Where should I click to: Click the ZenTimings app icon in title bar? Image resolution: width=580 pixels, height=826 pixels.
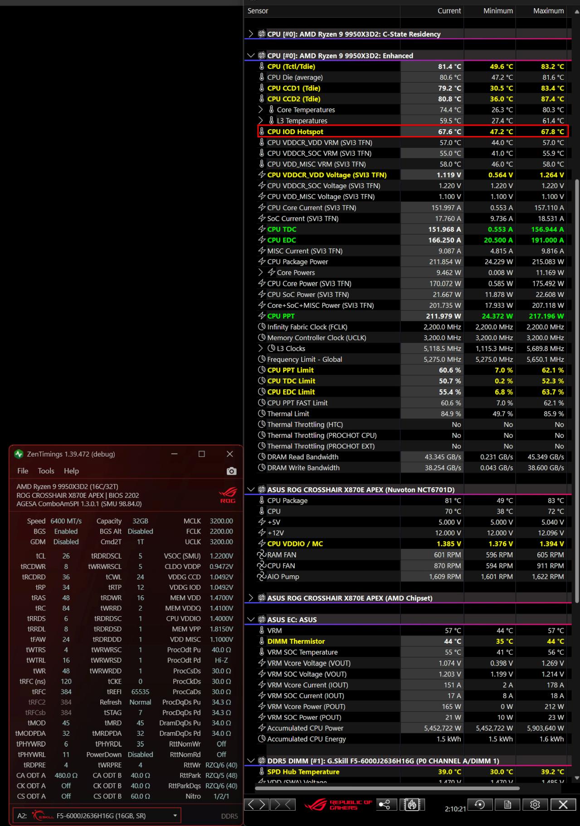tap(19, 454)
